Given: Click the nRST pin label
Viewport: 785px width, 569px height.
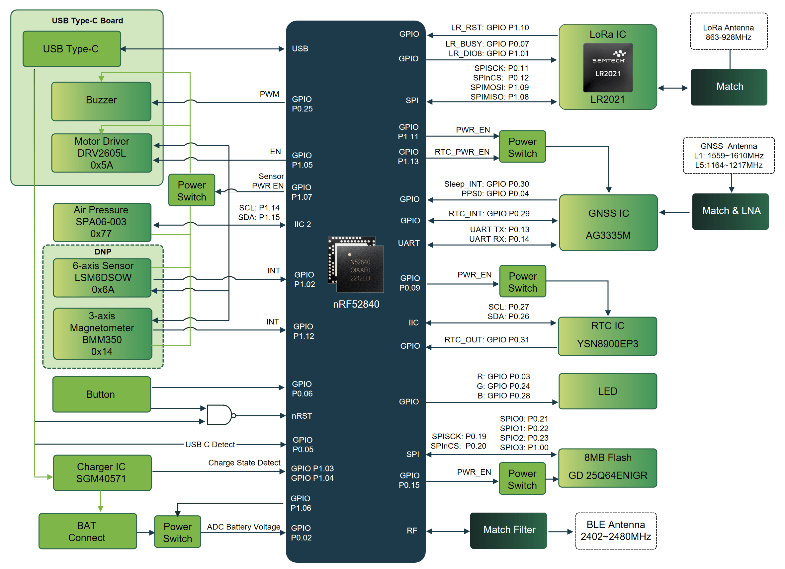Looking at the screenshot, I should tap(302, 416).
